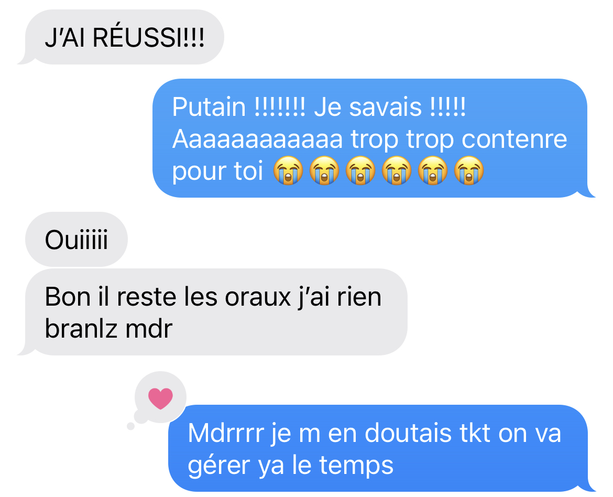This screenshot has height=497, width=613.
Task: Click the "Putain !!!!!!! Je savais" blue bubble
Action: (x=374, y=138)
